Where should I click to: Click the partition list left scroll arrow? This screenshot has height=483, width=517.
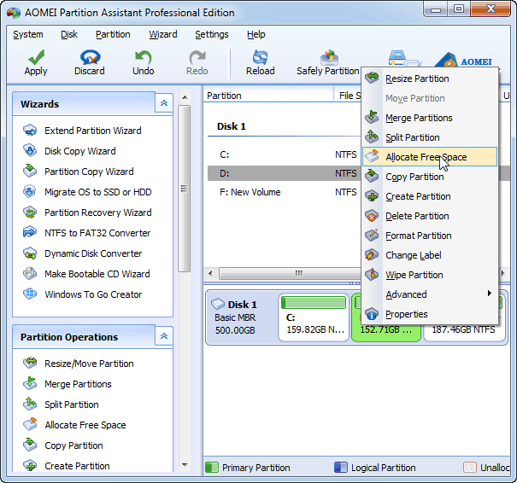210,273
